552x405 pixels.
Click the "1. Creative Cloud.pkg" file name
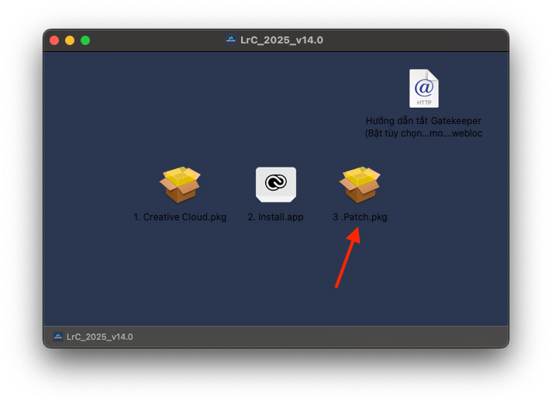(180, 217)
